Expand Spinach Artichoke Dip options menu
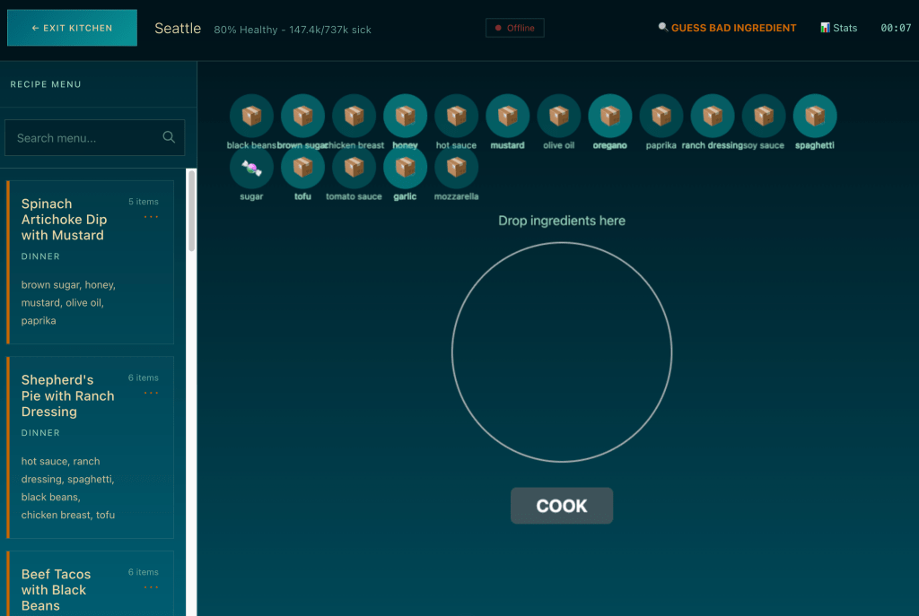The image size is (919, 616). point(151,217)
